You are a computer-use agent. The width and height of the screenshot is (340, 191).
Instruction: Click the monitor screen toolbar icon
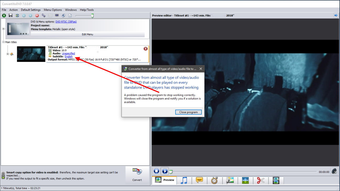point(57,16)
